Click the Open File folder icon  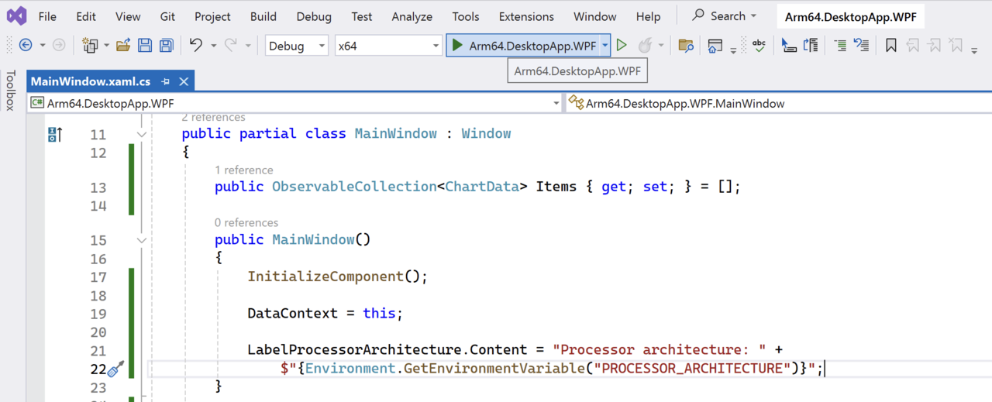(122, 46)
